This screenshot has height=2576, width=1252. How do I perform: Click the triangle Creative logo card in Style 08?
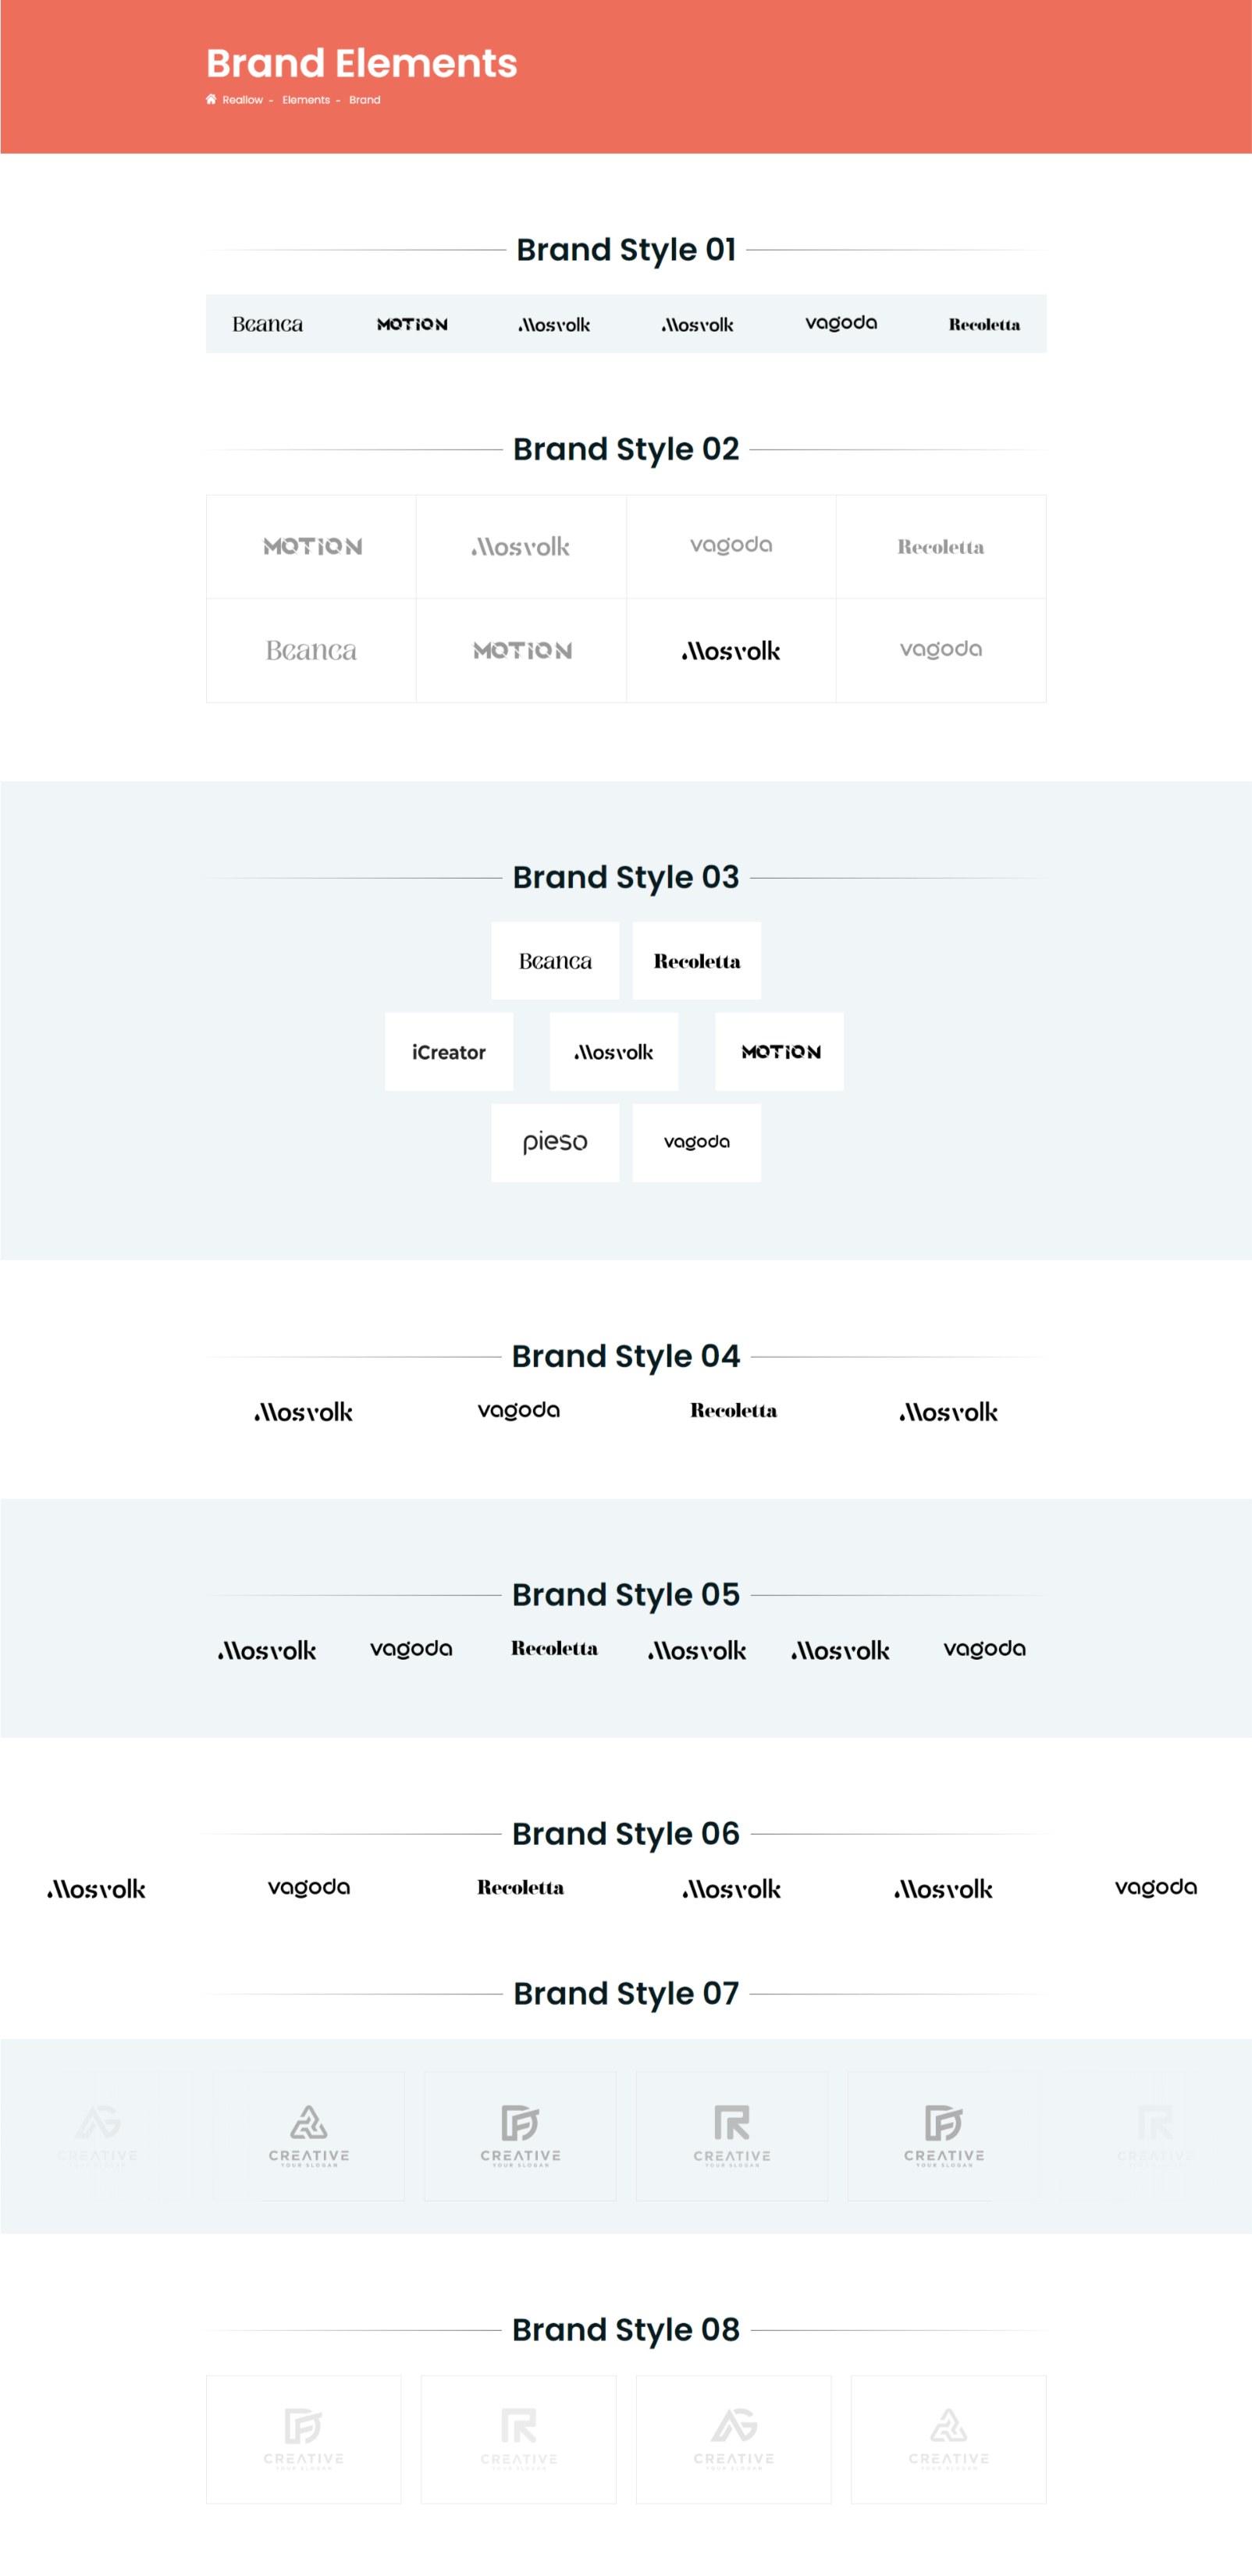click(x=949, y=2440)
